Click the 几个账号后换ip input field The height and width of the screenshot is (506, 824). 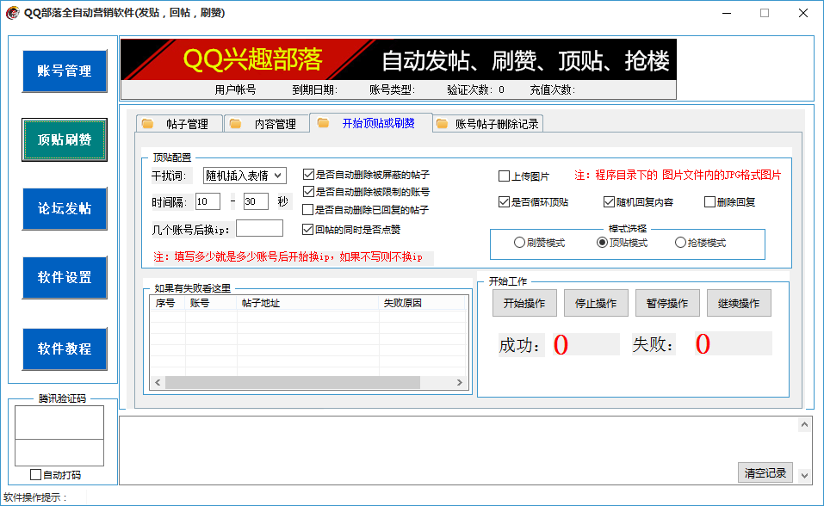pyautogui.click(x=259, y=228)
